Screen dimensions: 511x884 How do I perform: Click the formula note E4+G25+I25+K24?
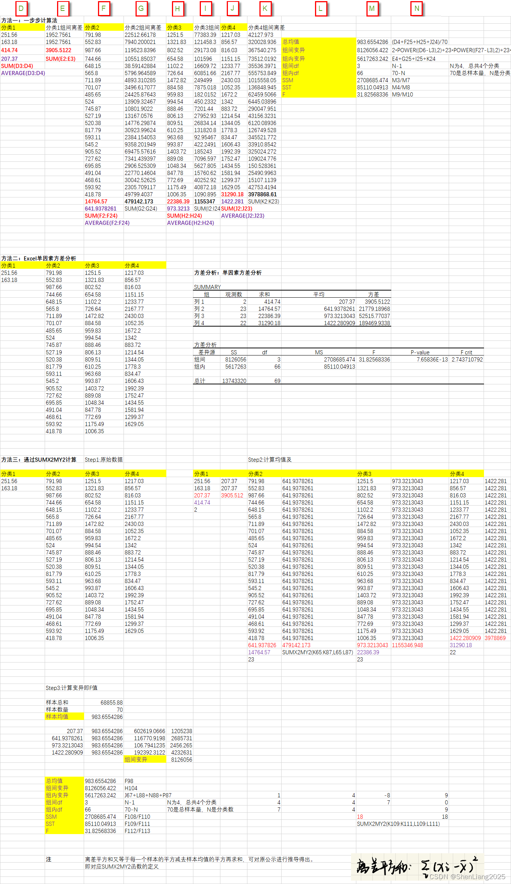pos(414,59)
